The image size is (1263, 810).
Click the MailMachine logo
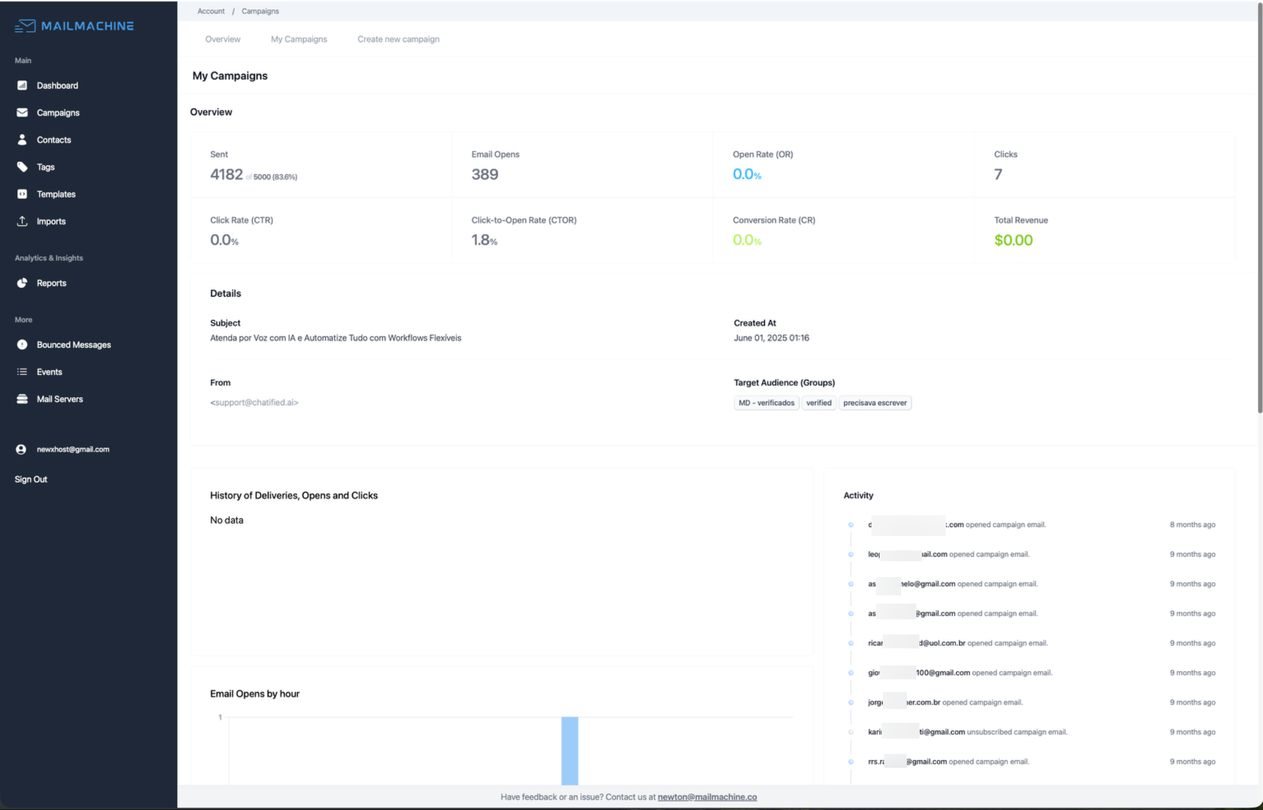73,26
